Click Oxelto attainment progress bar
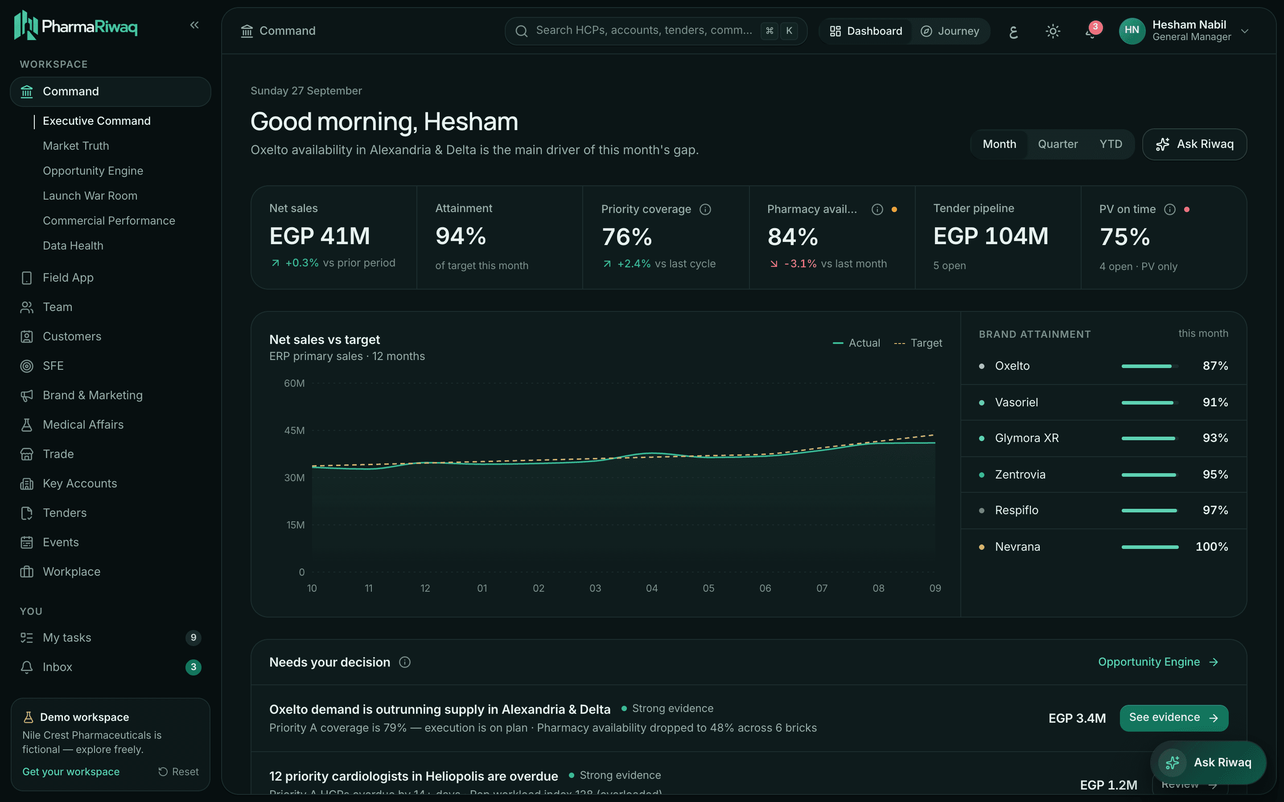The height and width of the screenshot is (802, 1284). pyautogui.click(x=1150, y=366)
